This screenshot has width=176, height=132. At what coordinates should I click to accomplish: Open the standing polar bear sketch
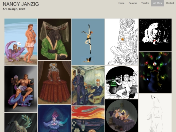(x=155, y=113)
